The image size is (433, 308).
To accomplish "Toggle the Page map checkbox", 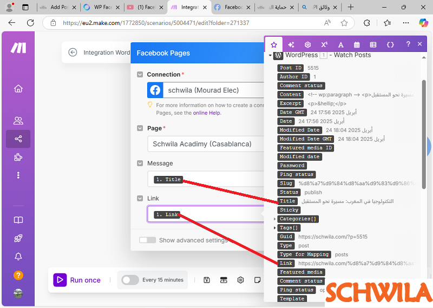I will 140,128.
